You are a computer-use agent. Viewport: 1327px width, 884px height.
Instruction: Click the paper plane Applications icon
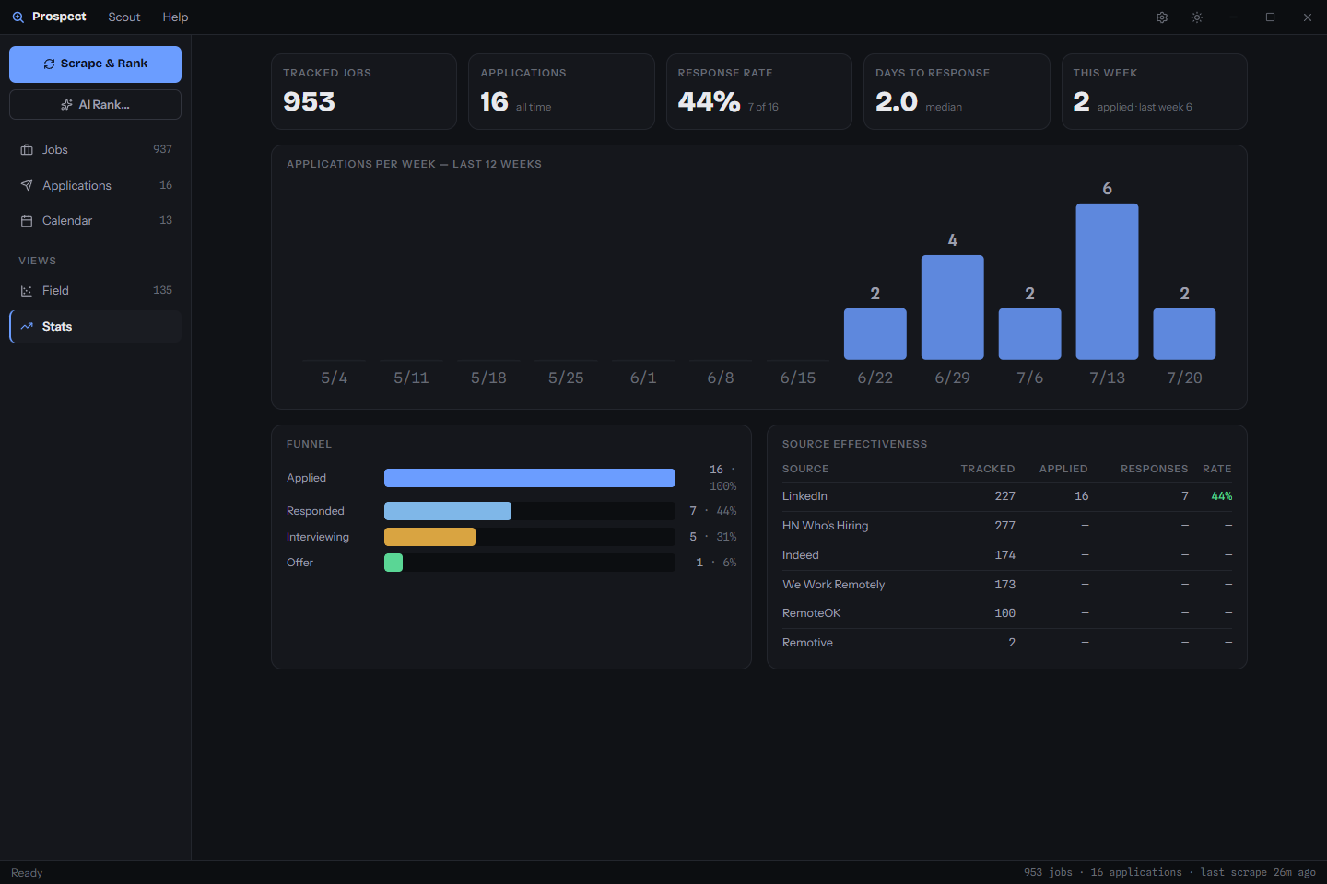coord(27,185)
